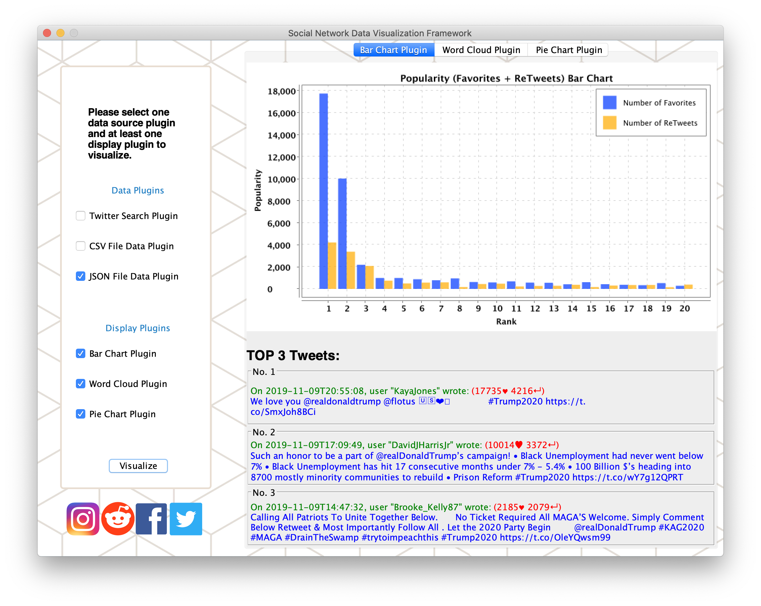
Task: Enable the Twitter Search Plugin checkbox
Action: click(x=81, y=216)
